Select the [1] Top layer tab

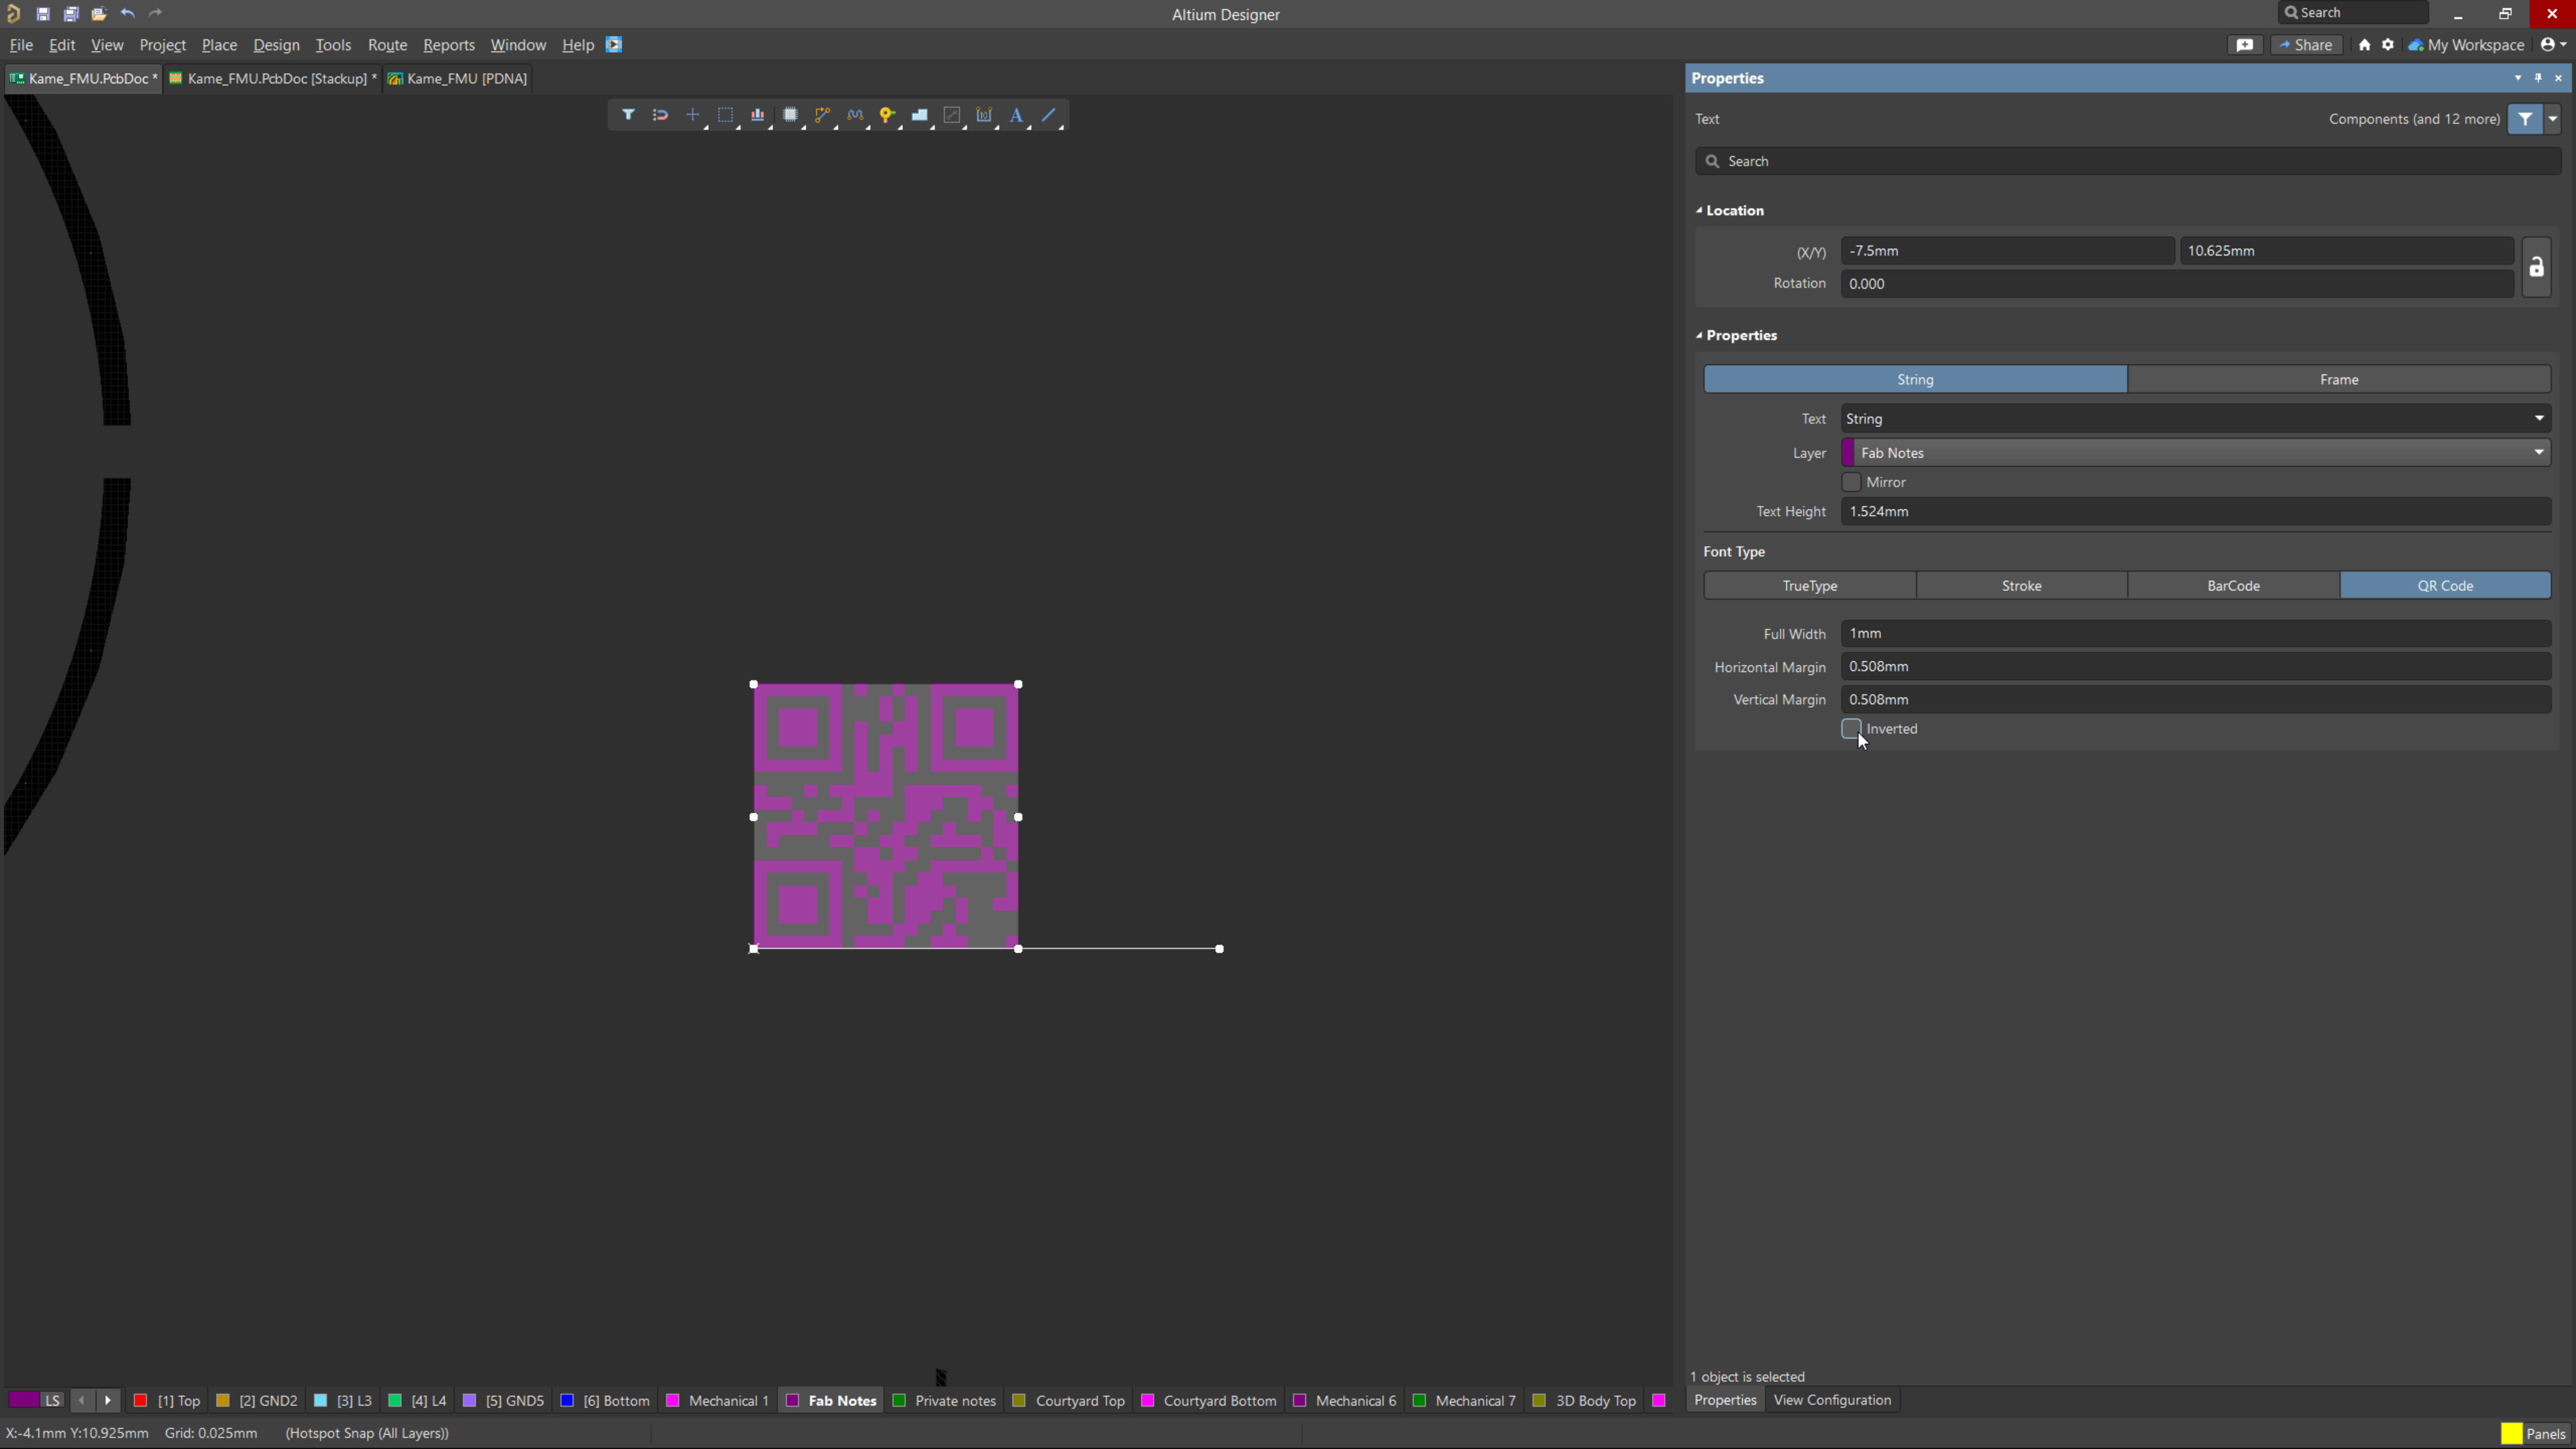click(x=168, y=1401)
